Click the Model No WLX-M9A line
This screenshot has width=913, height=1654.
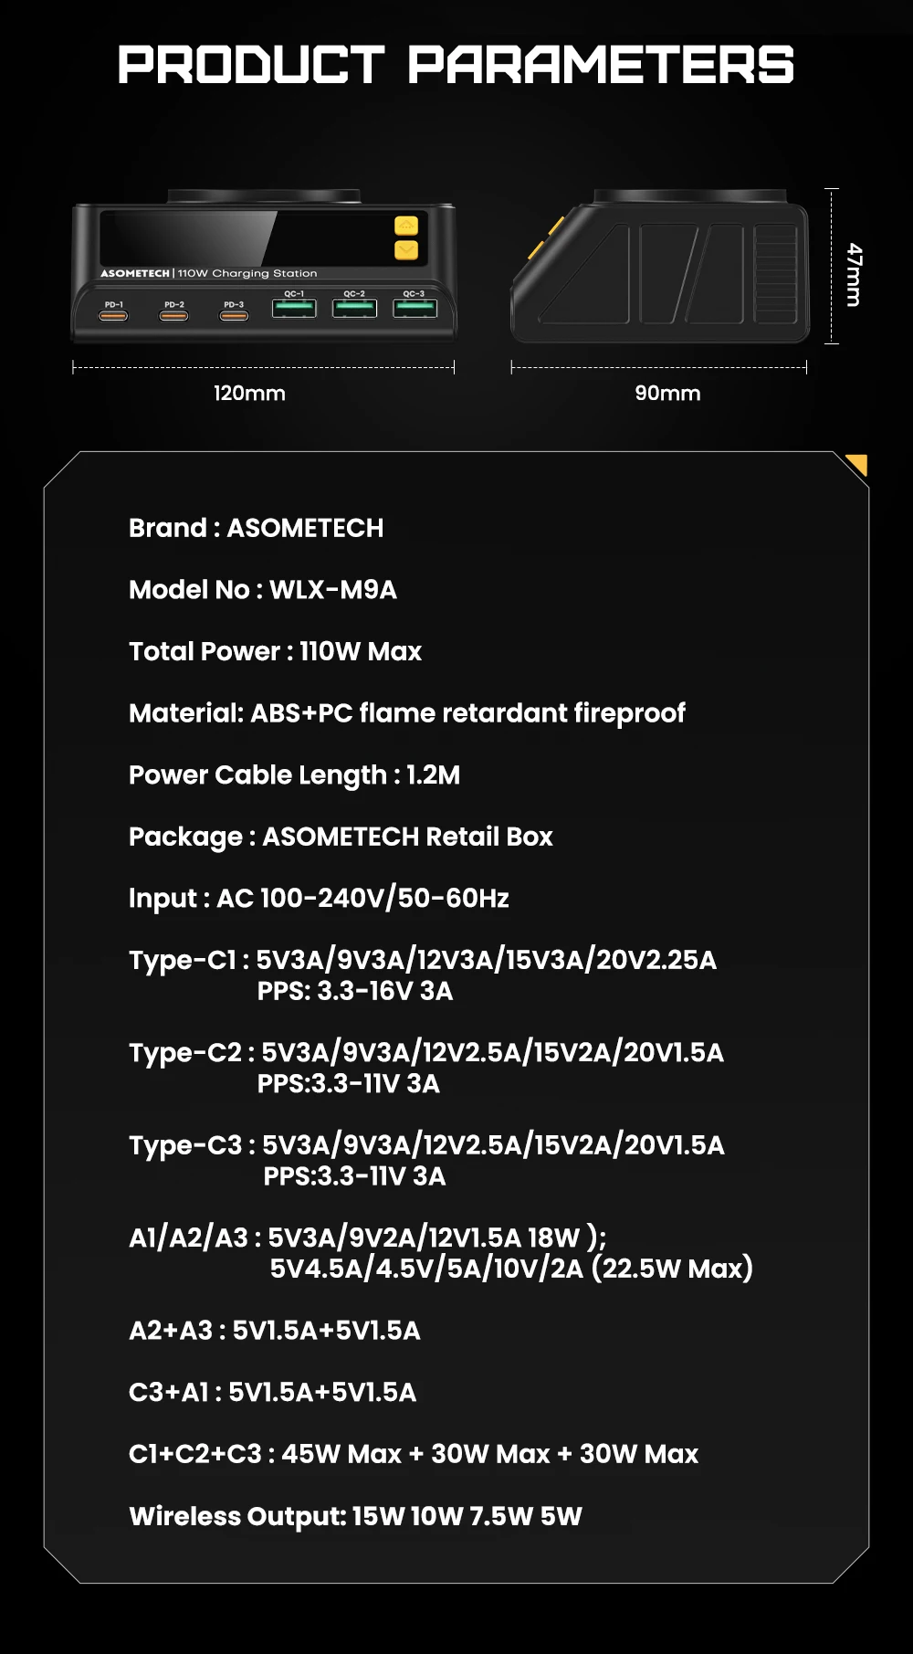(x=263, y=590)
